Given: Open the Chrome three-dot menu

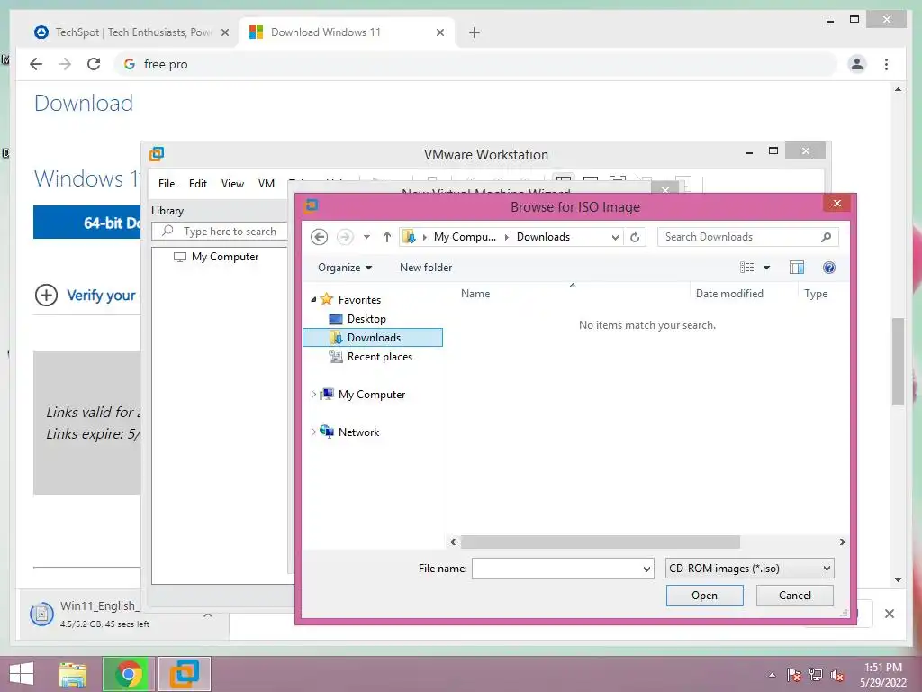Looking at the screenshot, I should (886, 64).
